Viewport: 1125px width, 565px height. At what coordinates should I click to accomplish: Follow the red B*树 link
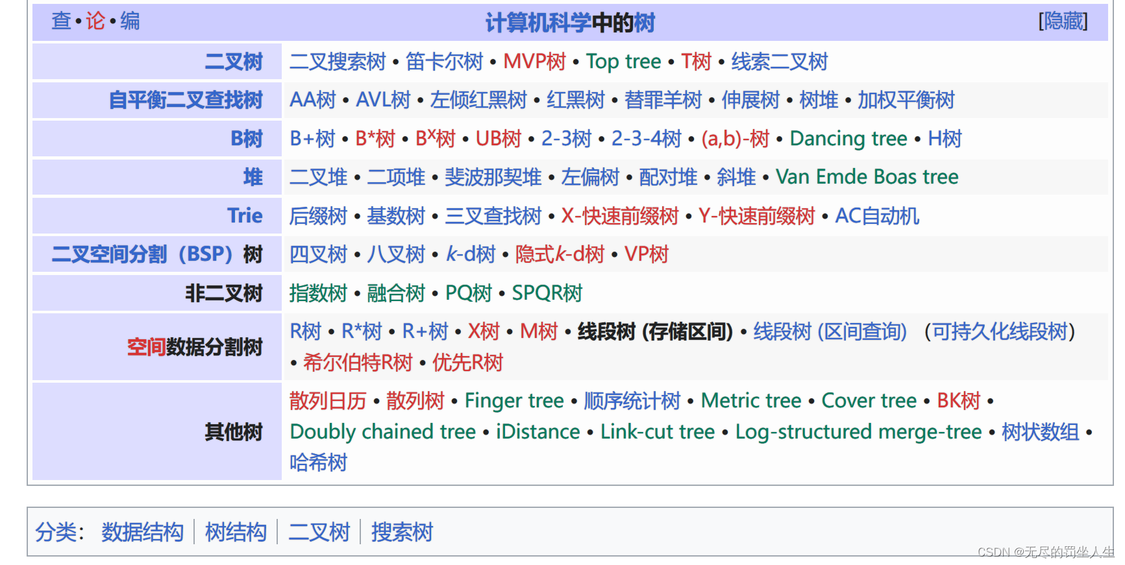[375, 138]
